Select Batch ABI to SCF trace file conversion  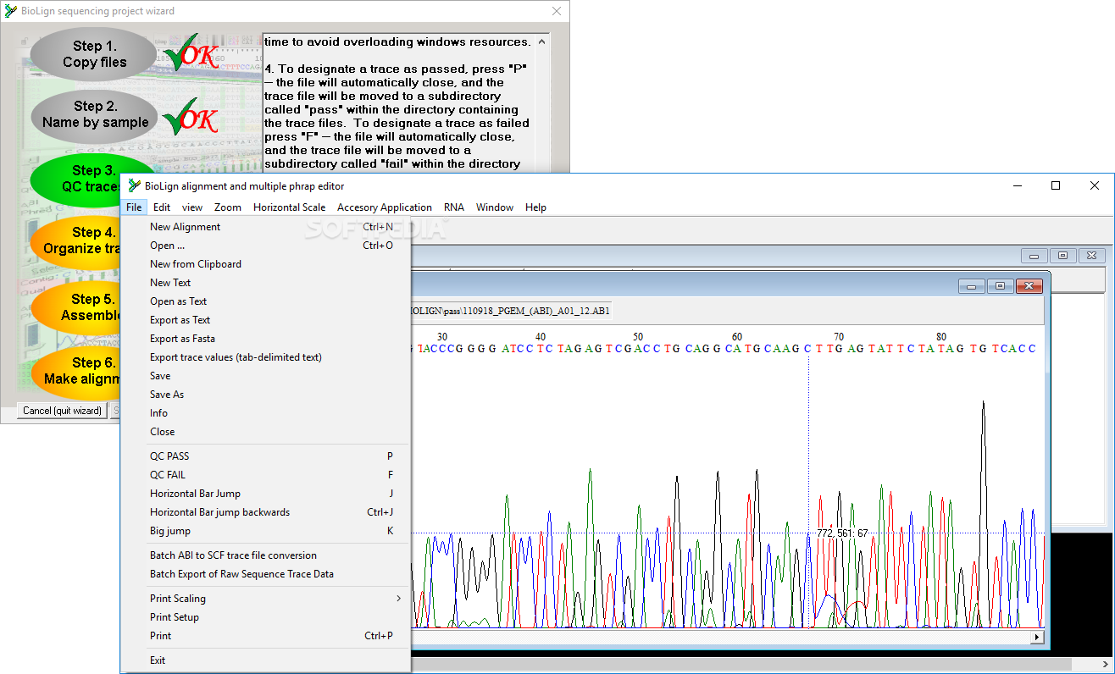(x=266, y=555)
